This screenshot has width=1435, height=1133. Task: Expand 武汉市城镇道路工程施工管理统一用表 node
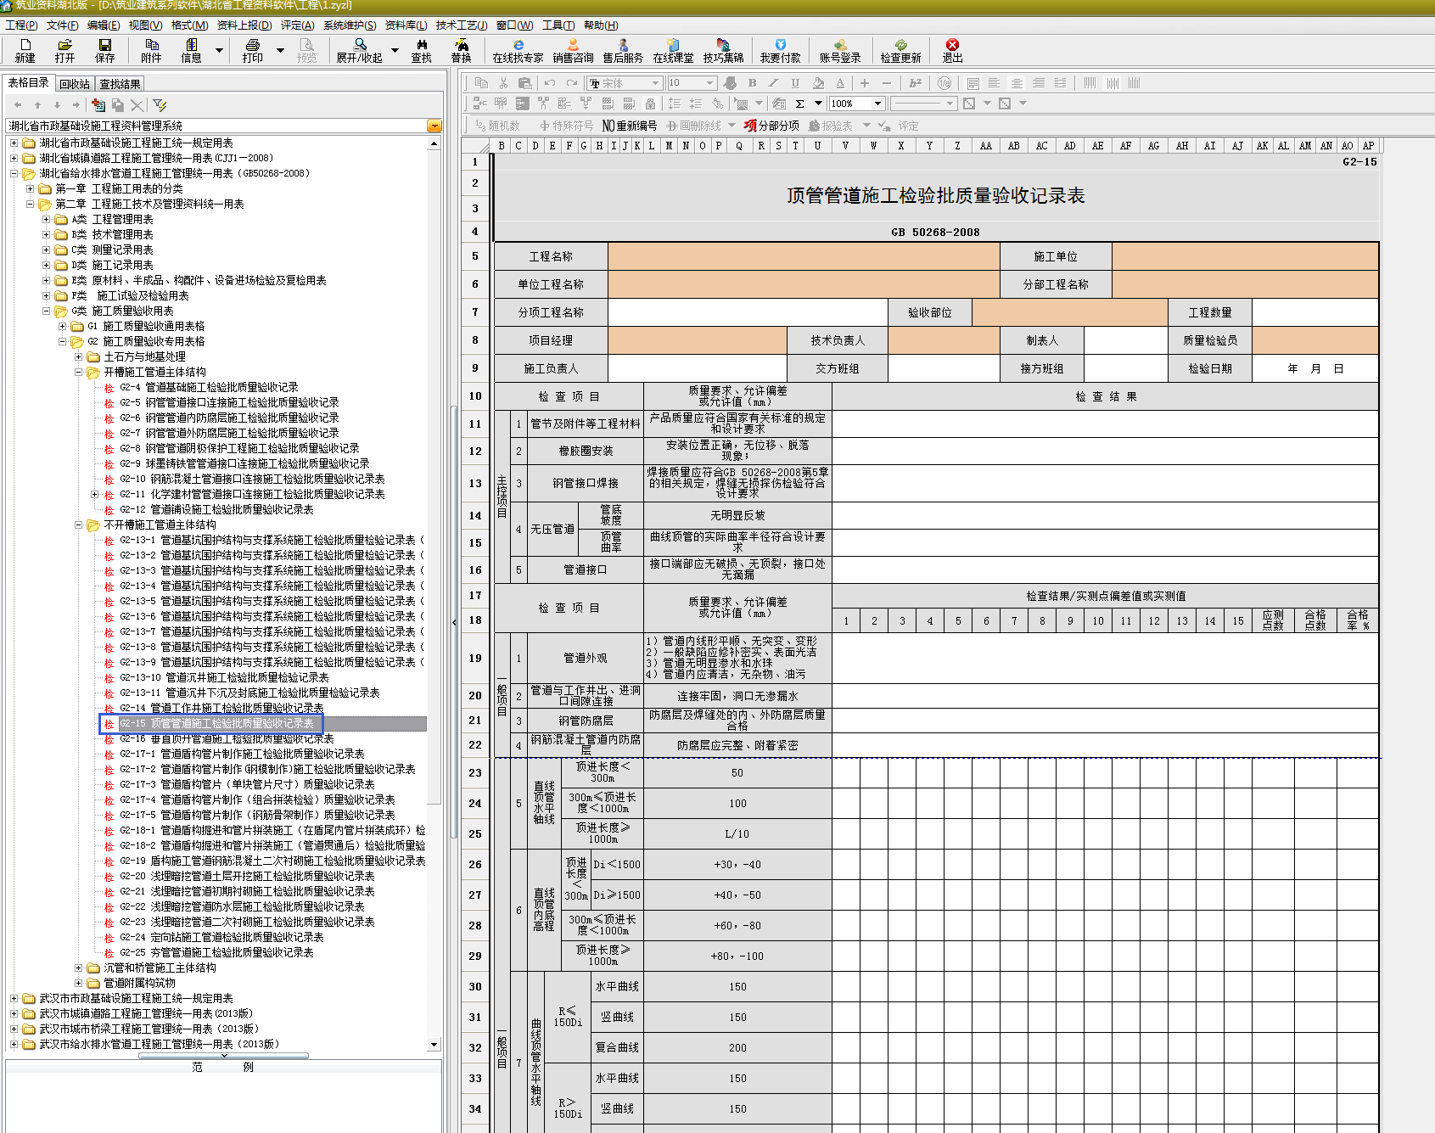click(x=14, y=1013)
